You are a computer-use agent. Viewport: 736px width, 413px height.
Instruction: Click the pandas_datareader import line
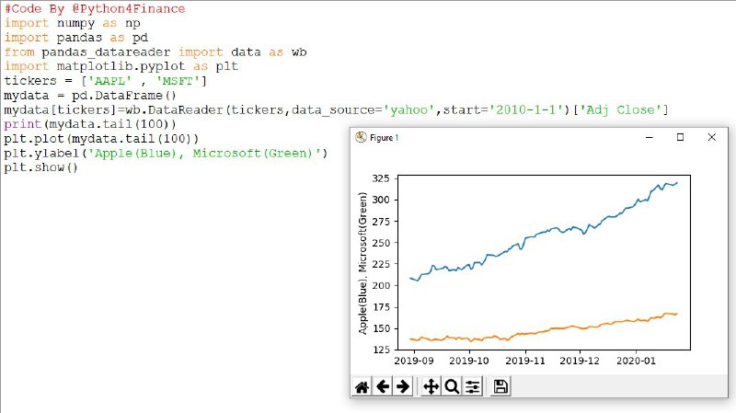pos(155,52)
